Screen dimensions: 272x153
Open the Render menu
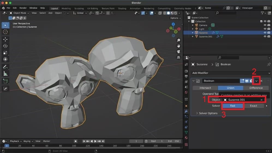23,8
